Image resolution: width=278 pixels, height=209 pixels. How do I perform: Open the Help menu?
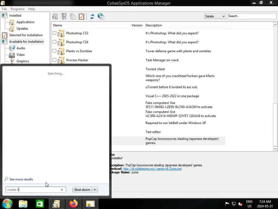coord(31,9)
